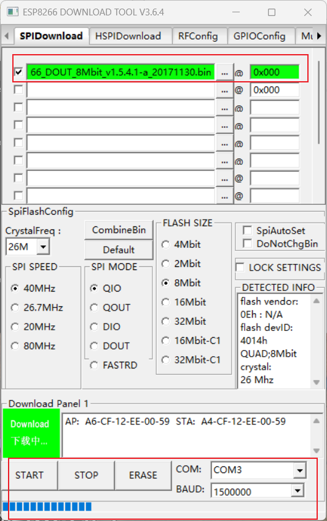Open the CrystalFreq 26M dropdown
Viewport: 327px width, 521px height.
click(43, 247)
